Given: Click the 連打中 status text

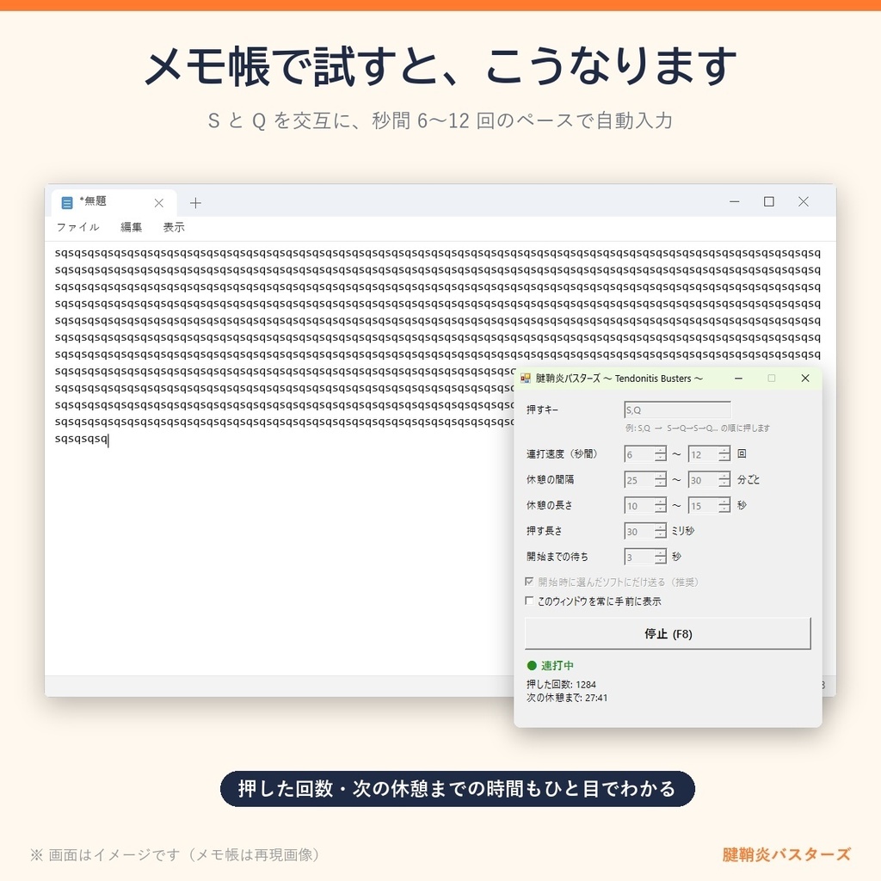Looking at the screenshot, I should [557, 665].
